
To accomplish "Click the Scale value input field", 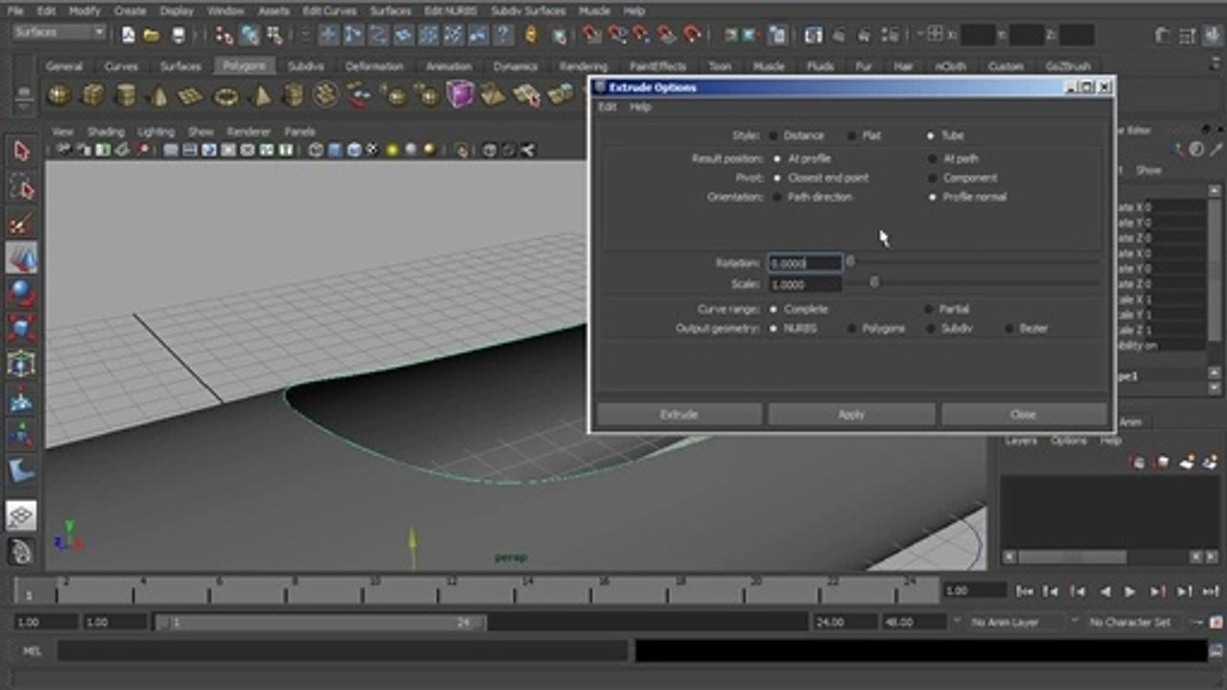I will coord(804,284).
